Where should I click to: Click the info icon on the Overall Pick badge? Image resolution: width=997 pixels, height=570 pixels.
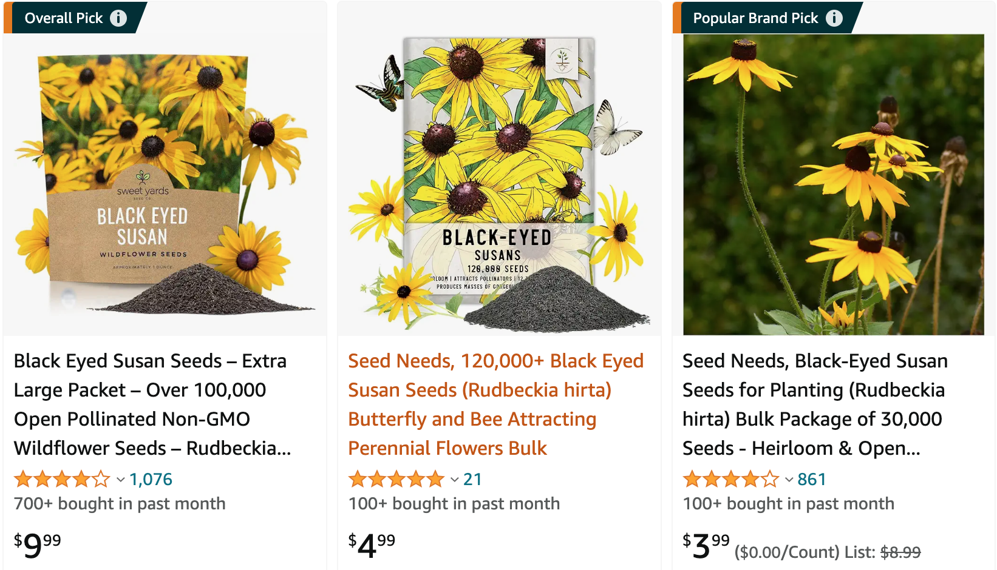click(x=117, y=18)
